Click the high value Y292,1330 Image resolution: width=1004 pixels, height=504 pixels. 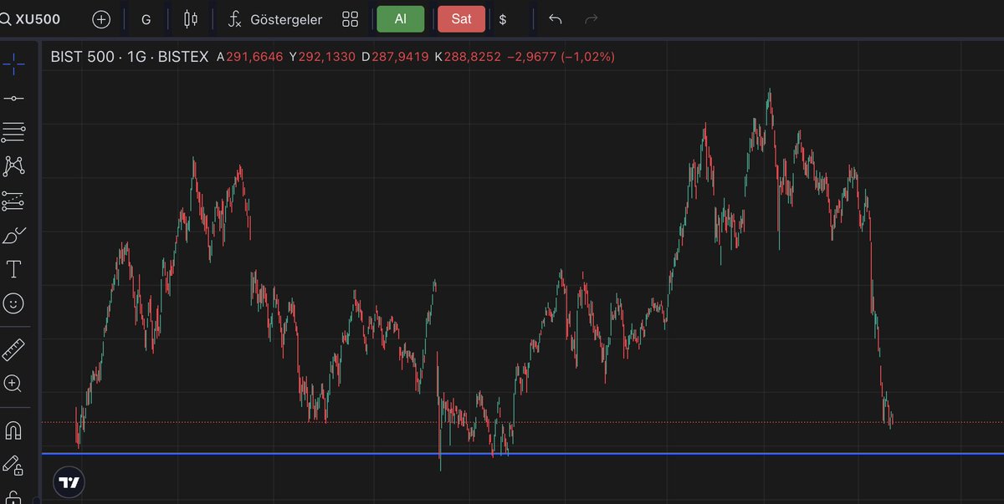[x=322, y=57]
